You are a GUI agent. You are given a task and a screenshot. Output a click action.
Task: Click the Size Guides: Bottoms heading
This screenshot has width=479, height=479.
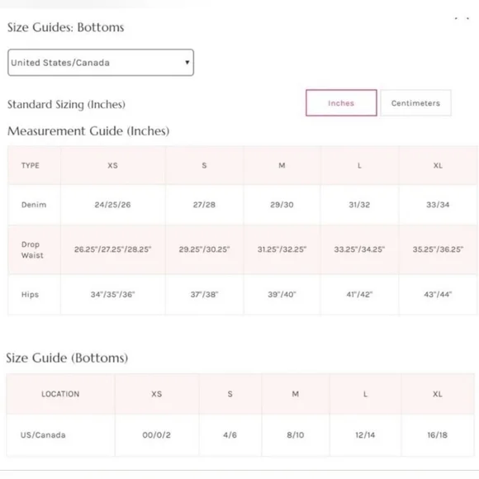[x=66, y=27]
